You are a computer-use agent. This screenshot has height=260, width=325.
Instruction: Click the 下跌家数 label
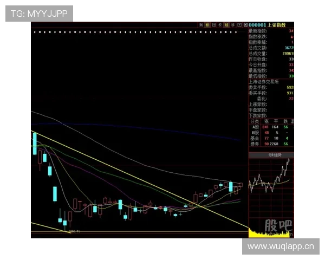point(258,115)
